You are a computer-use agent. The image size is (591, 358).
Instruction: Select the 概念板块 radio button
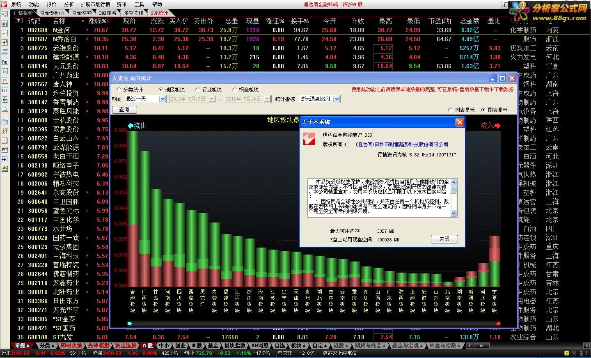[235, 89]
